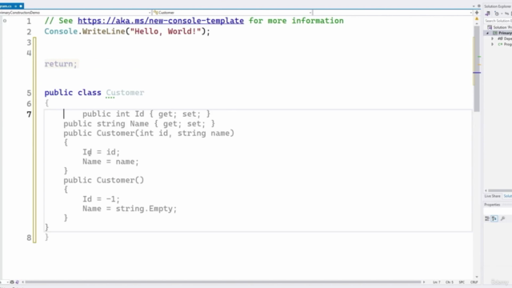Click the Solution Explorer panel title
512x288 pixels.
[498, 6]
